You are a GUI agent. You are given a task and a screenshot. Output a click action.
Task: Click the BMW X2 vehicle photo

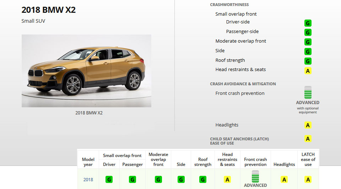86,71
